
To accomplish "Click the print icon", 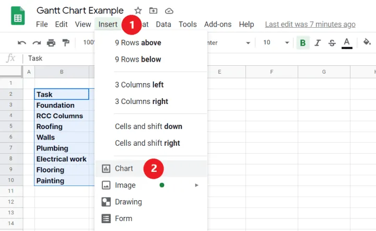I will coord(51,43).
